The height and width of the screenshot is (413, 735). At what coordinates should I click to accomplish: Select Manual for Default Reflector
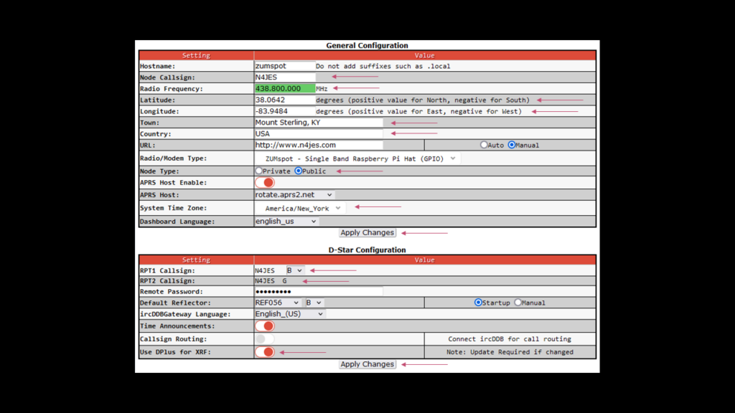pos(518,303)
